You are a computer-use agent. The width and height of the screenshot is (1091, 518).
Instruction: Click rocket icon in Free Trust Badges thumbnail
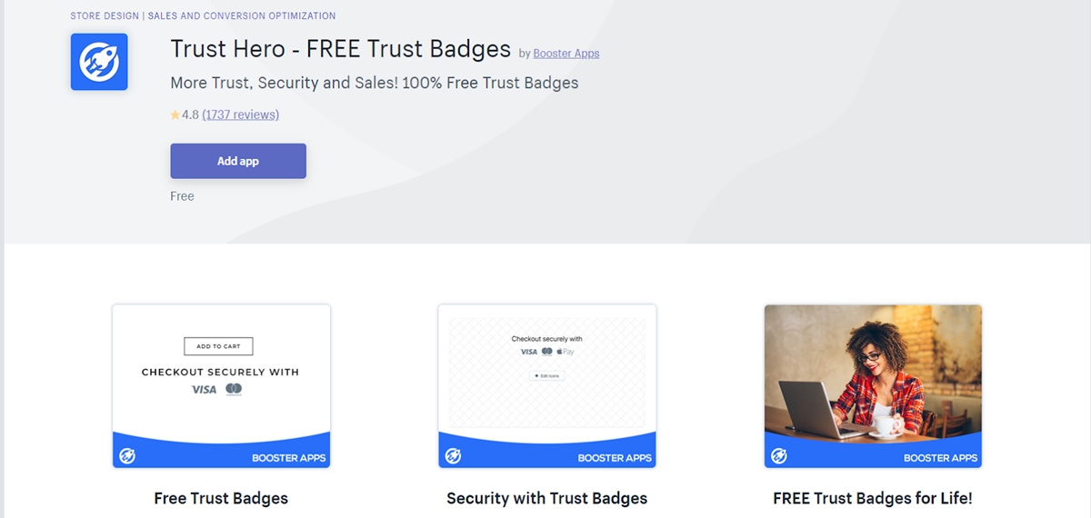click(x=128, y=456)
